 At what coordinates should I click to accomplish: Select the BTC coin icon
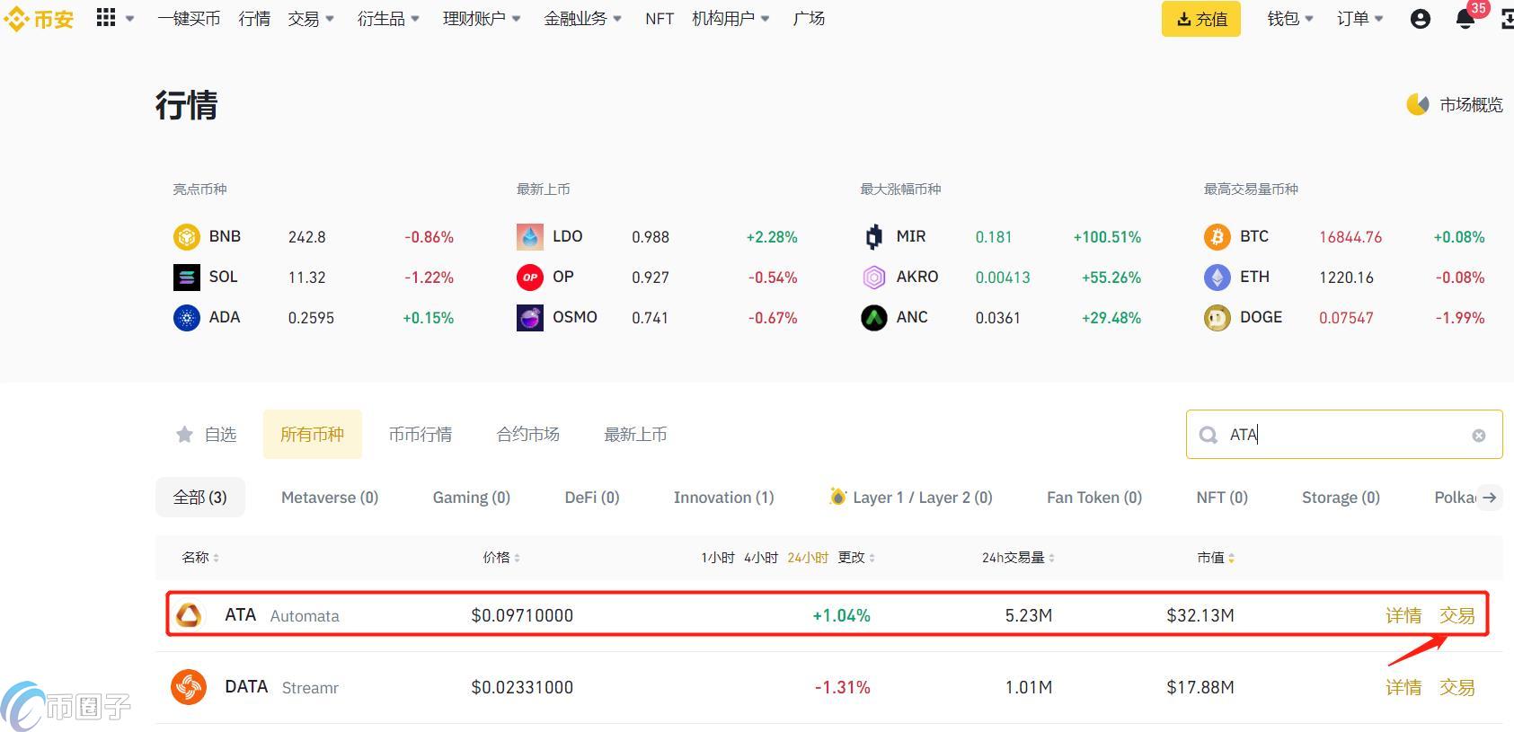pyautogui.click(x=1217, y=237)
